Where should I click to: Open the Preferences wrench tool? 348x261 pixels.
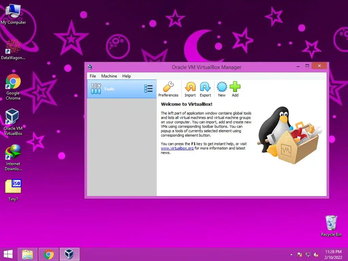point(168,89)
